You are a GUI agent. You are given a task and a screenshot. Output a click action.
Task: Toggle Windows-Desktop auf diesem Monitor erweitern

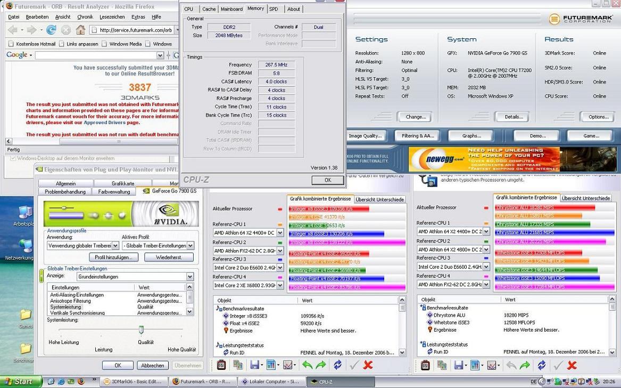click(x=13, y=158)
